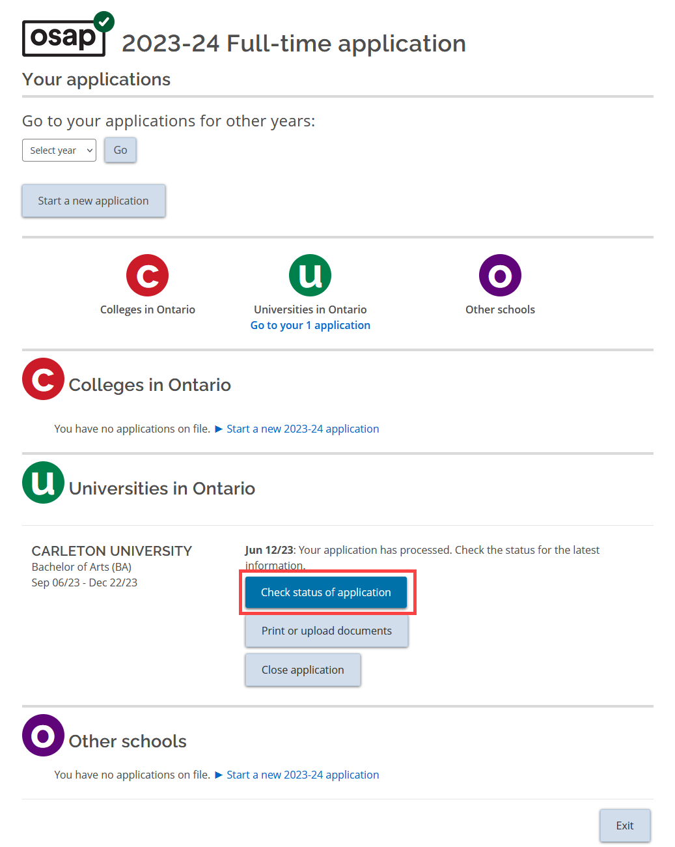The height and width of the screenshot is (847, 675).
Task: Select the Colleges in Ontario 'C' icon
Action: point(147,275)
